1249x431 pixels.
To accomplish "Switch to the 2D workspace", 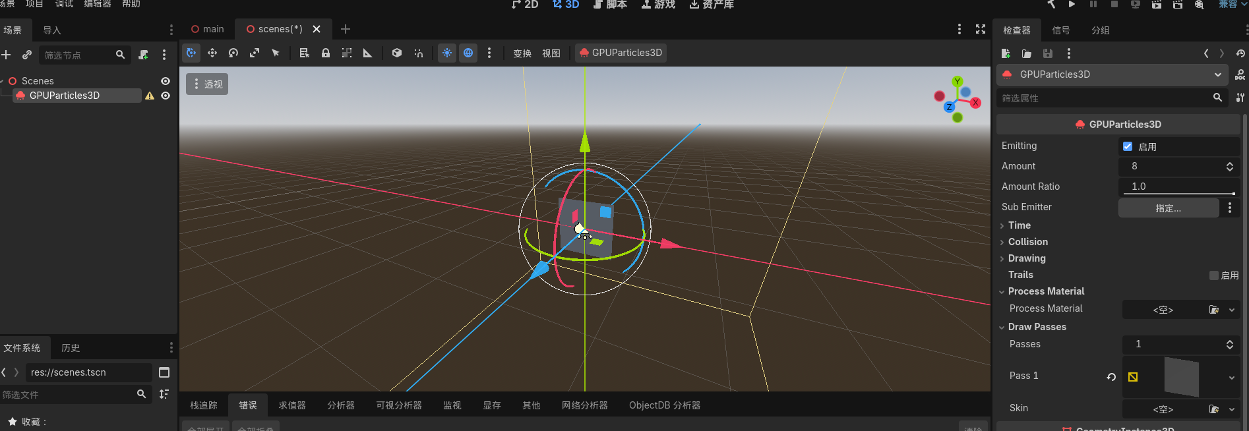I will click(525, 4).
